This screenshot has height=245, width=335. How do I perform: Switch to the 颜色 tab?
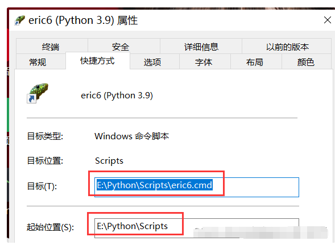(x=307, y=62)
